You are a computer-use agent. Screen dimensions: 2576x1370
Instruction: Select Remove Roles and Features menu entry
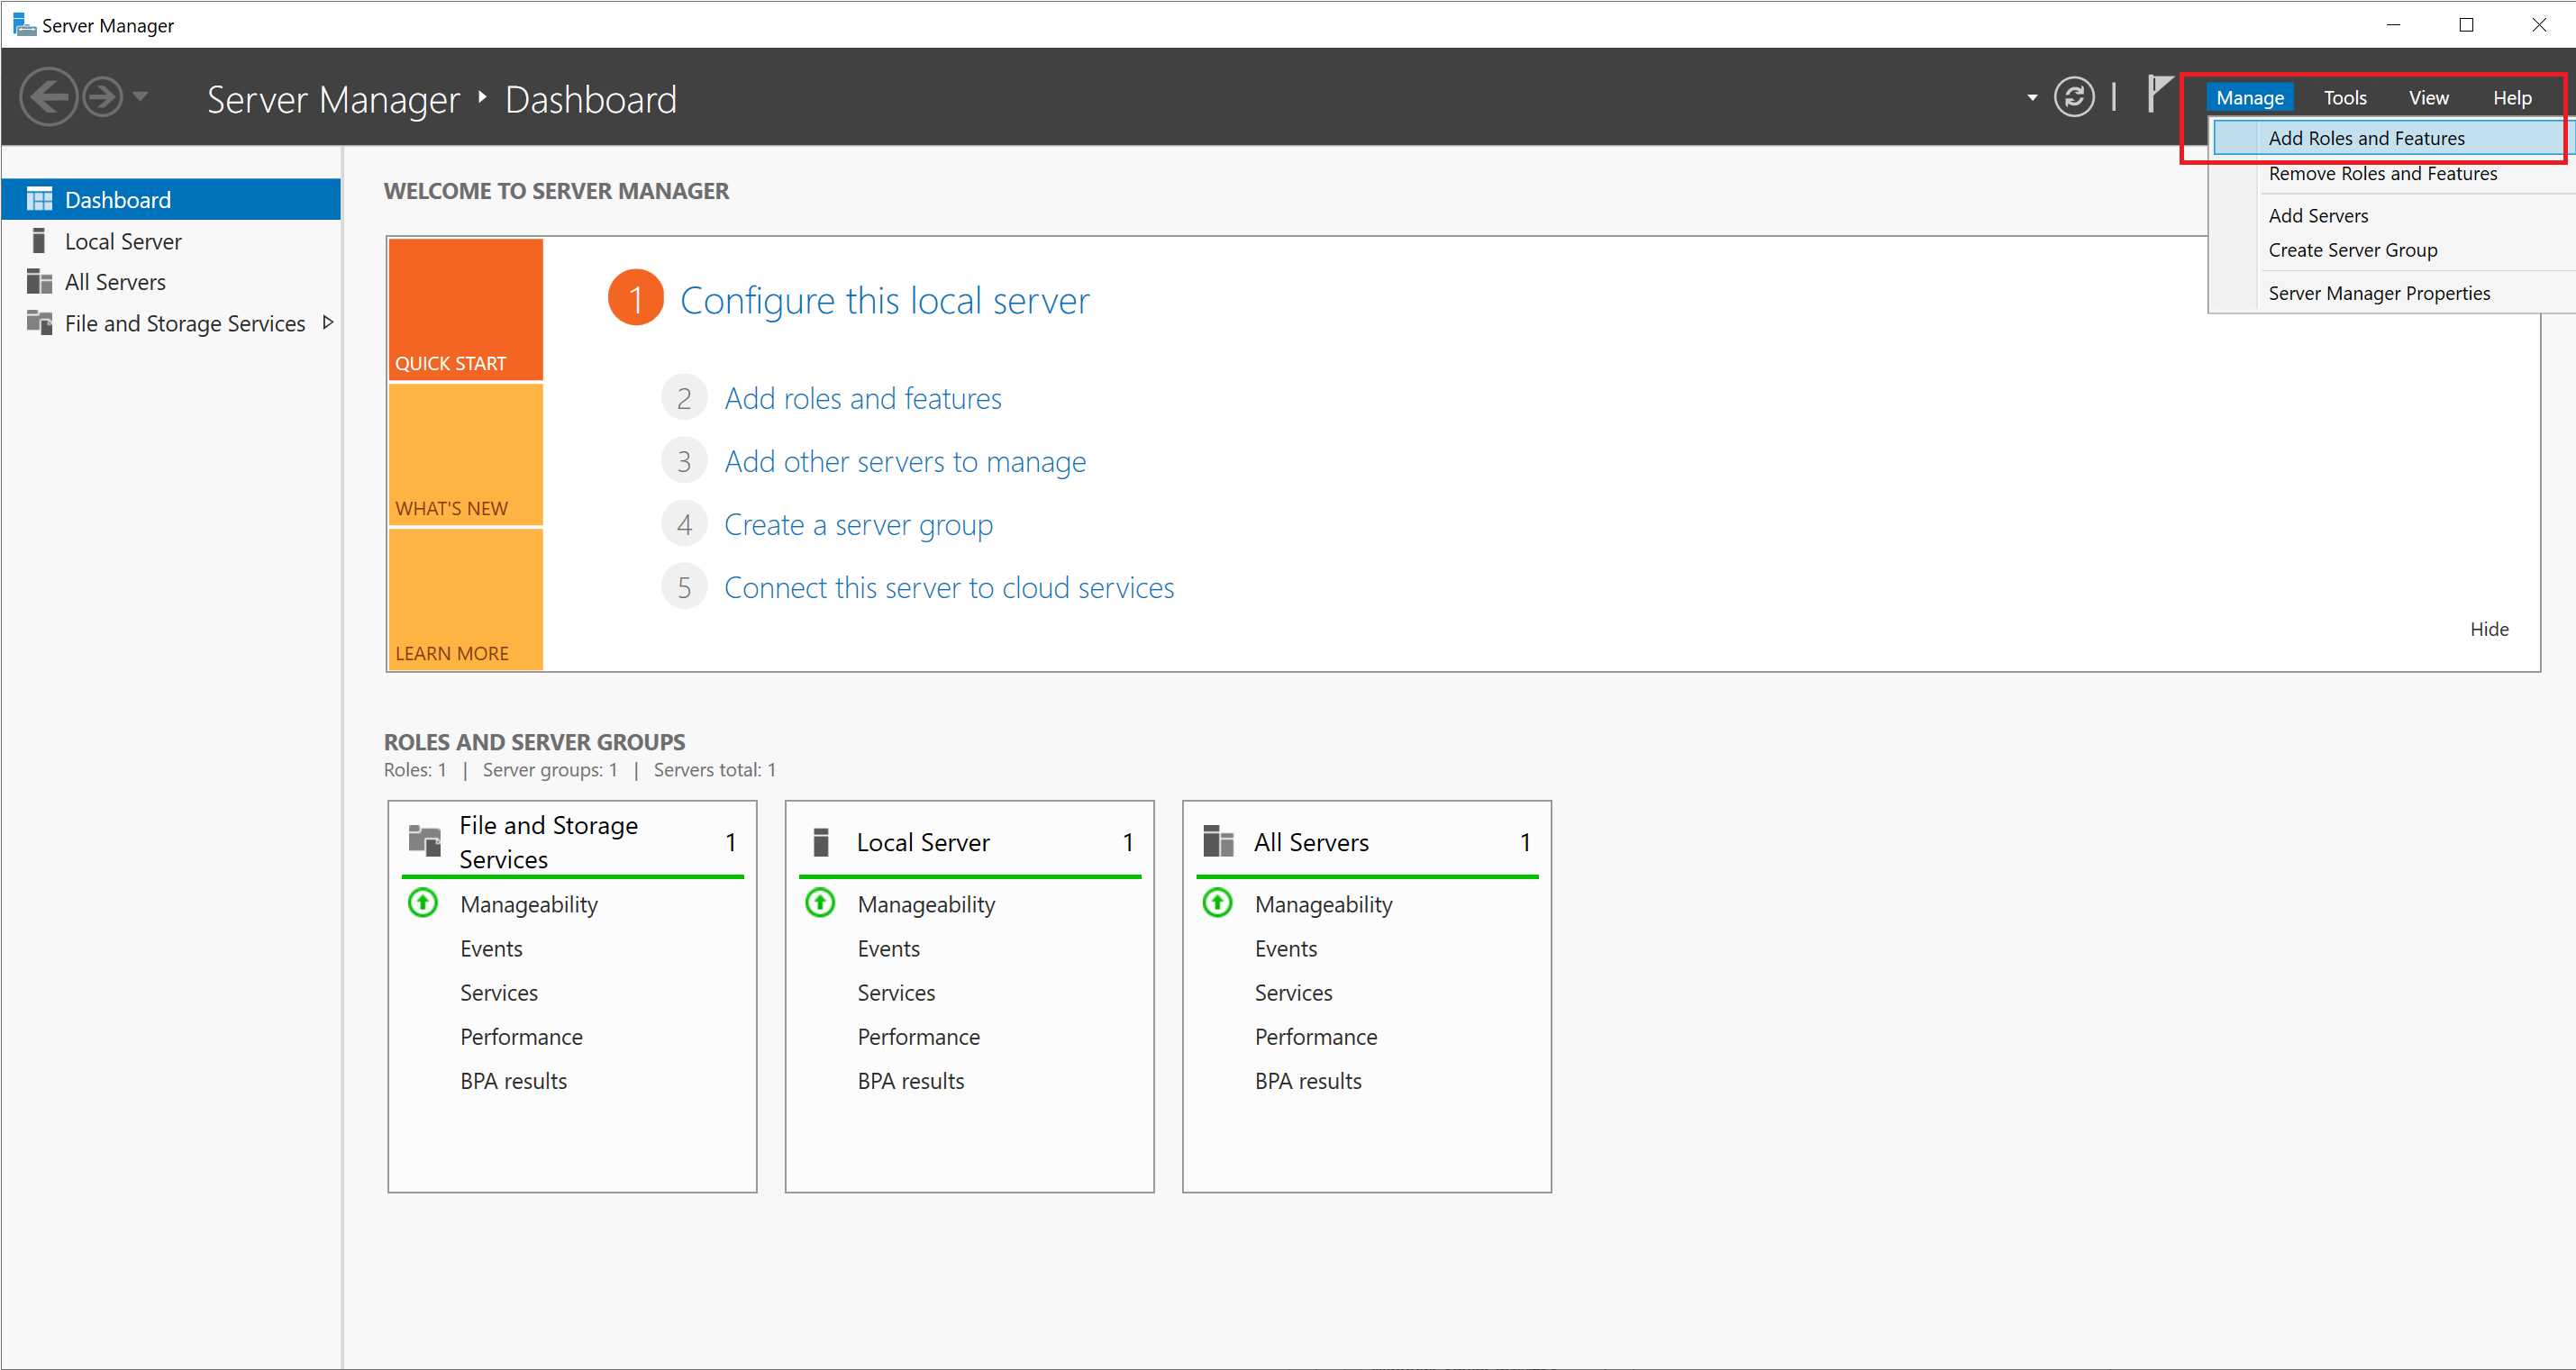2382,174
